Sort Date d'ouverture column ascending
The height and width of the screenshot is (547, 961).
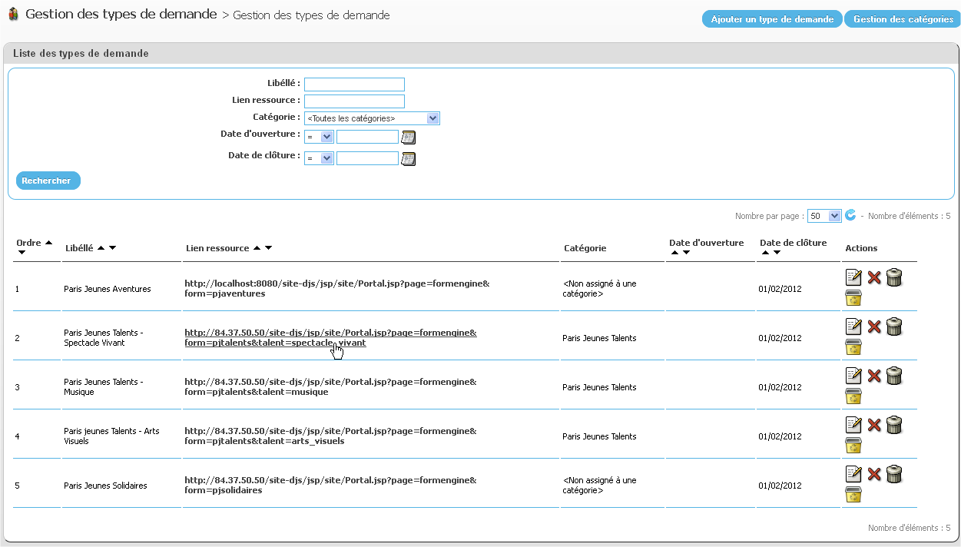coord(675,253)
